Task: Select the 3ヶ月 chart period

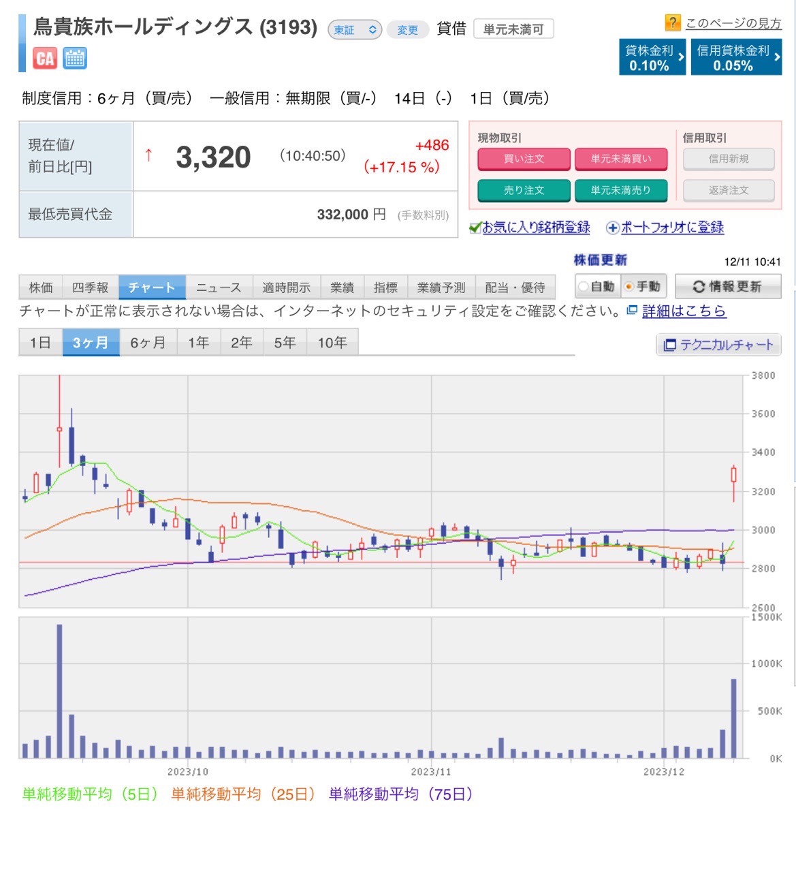Action: pyautogui.click(x=91, y=343)
